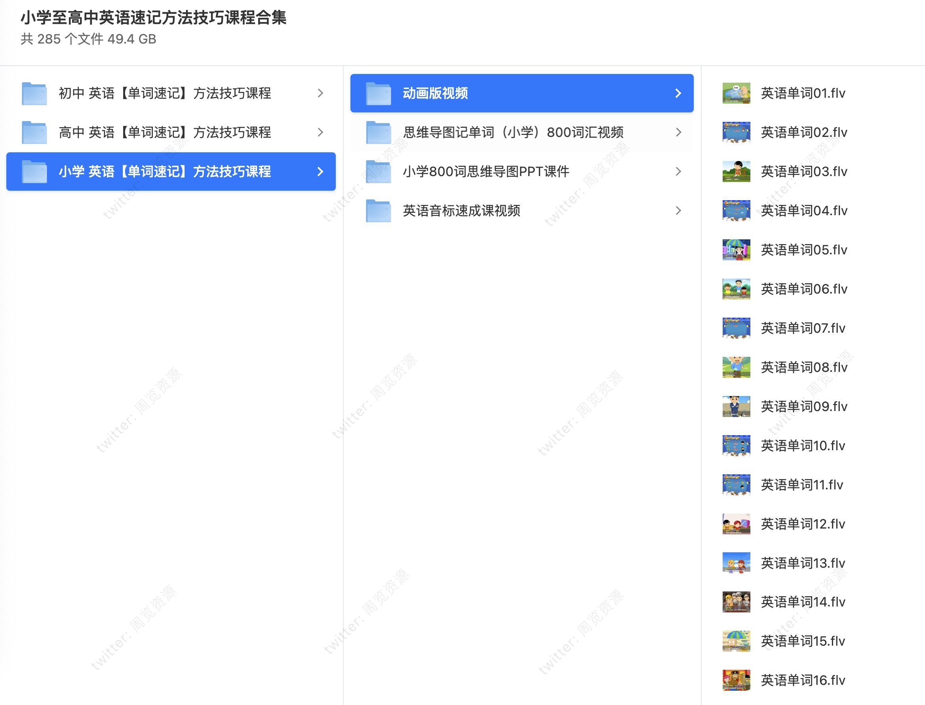Click thumbnail of 英语单词01.flv
Viewport: 925px width, 705px height.
click(736, 93)
